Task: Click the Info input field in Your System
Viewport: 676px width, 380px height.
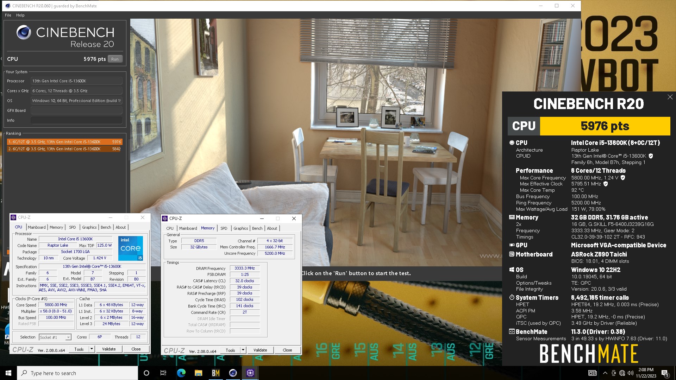Action: pyautogui.click(x=76, y=120)
